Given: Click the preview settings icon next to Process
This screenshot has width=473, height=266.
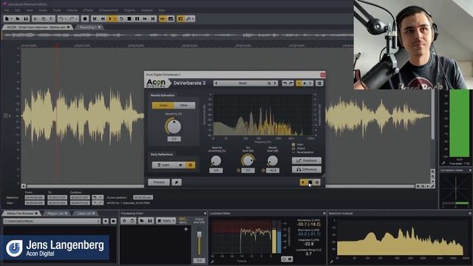Looking at the screenshot, I should tap(177, 183).
